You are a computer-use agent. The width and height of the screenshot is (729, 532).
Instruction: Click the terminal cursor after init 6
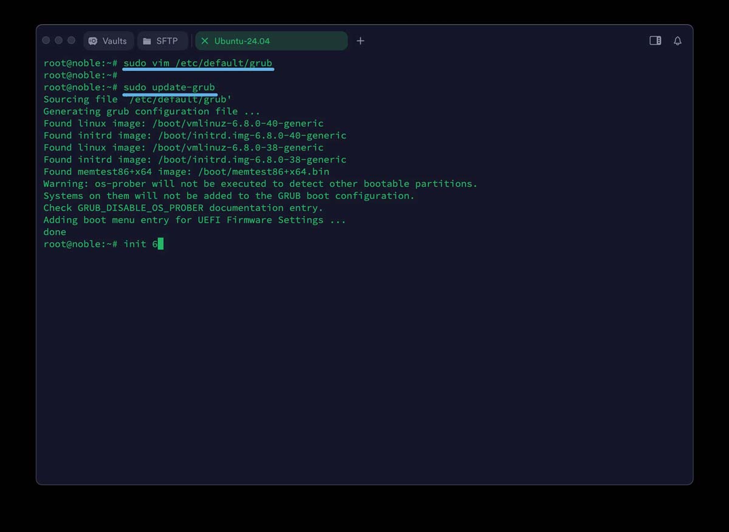point(160,244)
